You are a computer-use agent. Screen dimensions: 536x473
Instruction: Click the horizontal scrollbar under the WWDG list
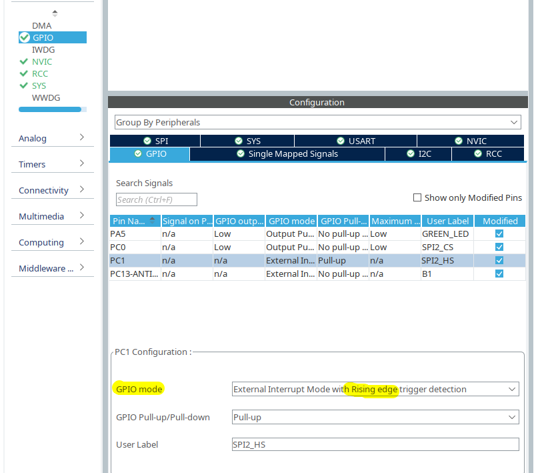(50, 109)
